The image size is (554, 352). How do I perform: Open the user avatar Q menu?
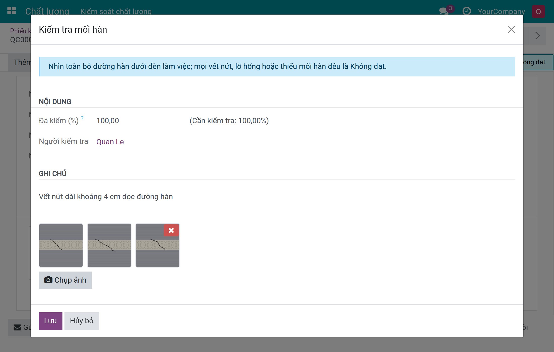[x=538, y=12]
